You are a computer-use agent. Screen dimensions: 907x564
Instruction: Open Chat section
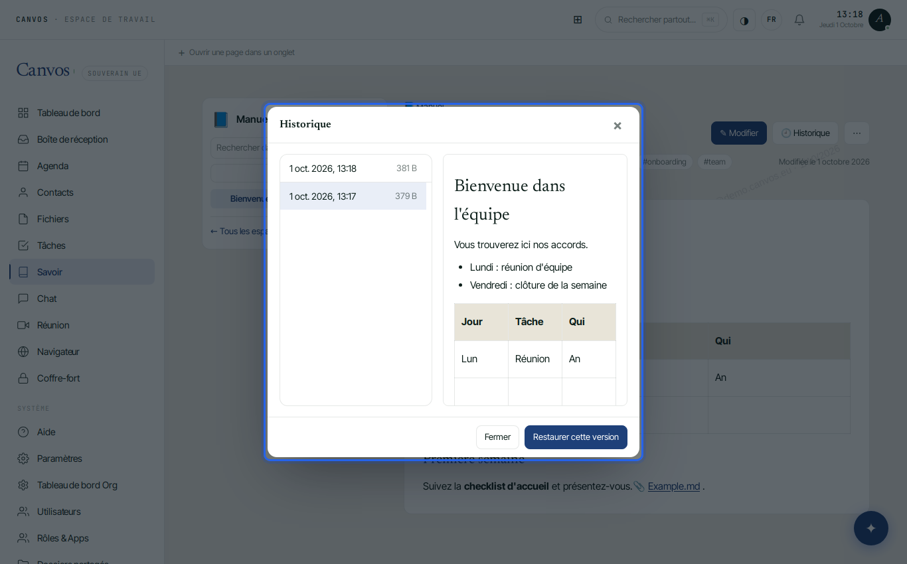pyautogui.click(x=82, y=299)
